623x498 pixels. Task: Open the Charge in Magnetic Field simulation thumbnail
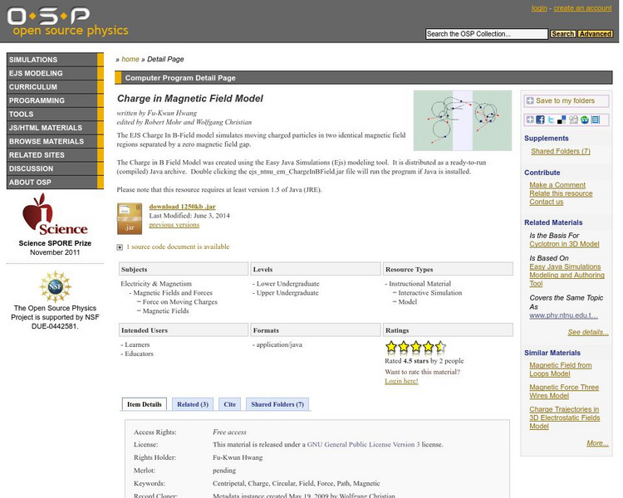point(463,120)
